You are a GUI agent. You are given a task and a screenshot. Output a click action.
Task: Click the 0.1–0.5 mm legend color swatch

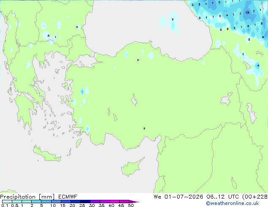[x=7, y=202]
